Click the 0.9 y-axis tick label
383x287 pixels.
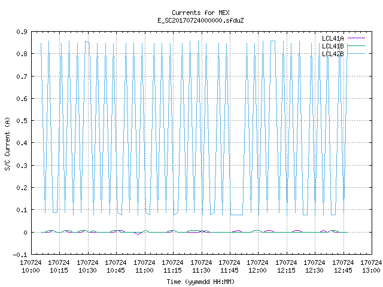tap(22, 32)
